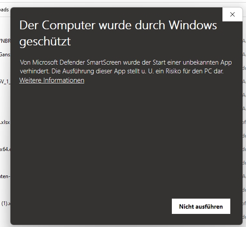Click the 'of' type cell in the '(1).x' row
Image resolution: width=246 pixels, height=227 pixels.
click(244, 203)
